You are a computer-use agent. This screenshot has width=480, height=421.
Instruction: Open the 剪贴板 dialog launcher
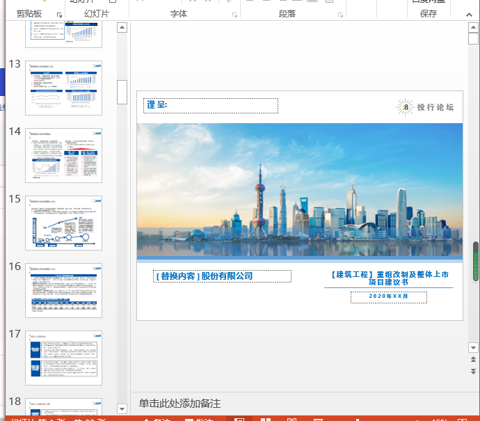tap(59, 15)
